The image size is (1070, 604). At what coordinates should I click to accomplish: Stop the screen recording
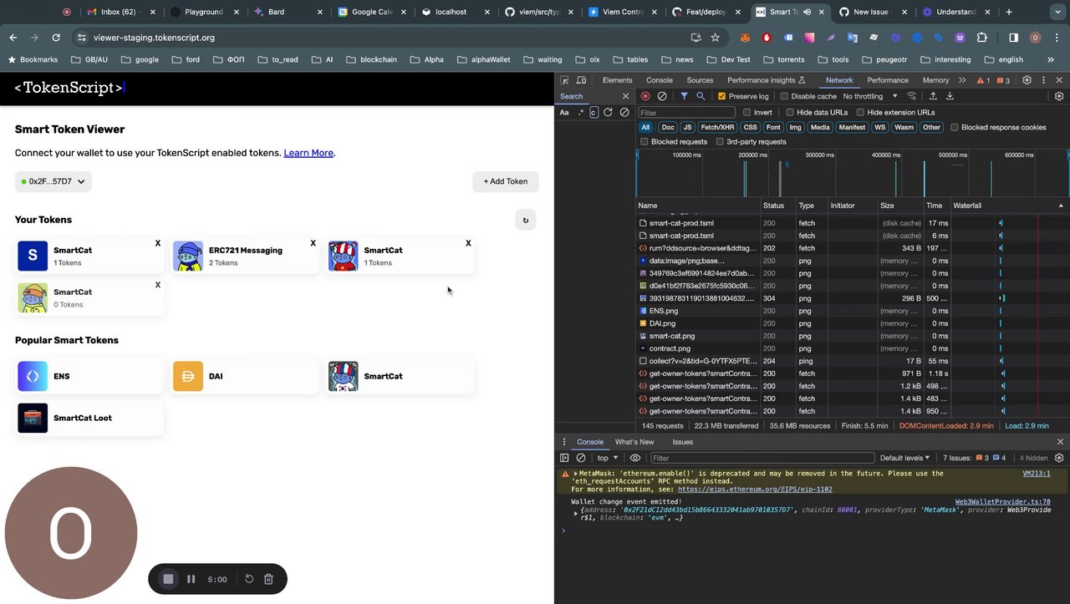[x=168, y=579]
